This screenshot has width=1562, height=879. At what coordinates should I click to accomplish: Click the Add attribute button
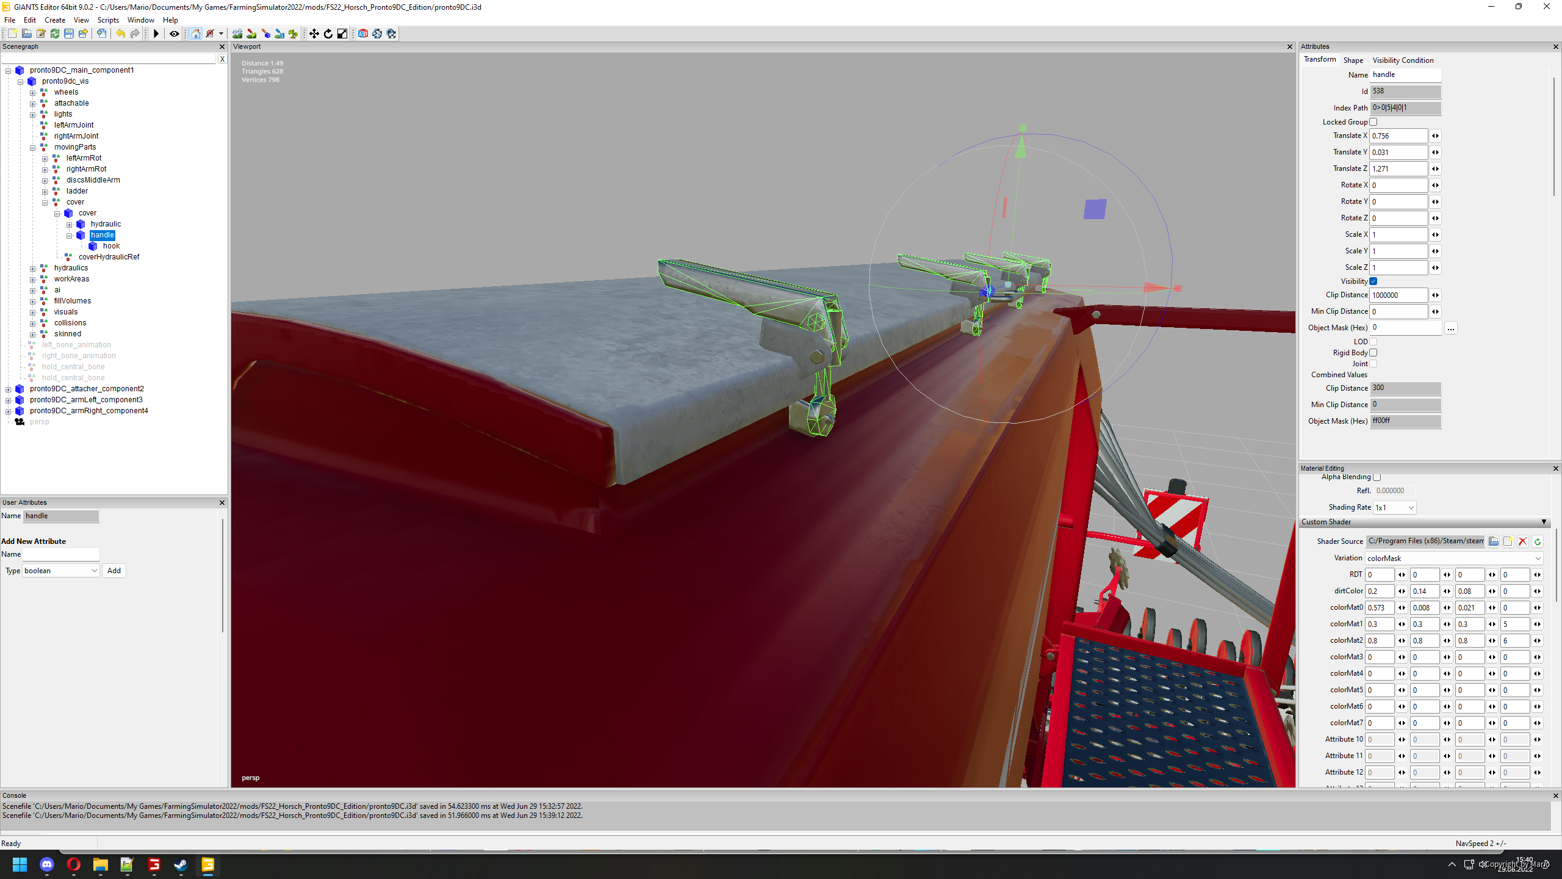pos(114,571)
